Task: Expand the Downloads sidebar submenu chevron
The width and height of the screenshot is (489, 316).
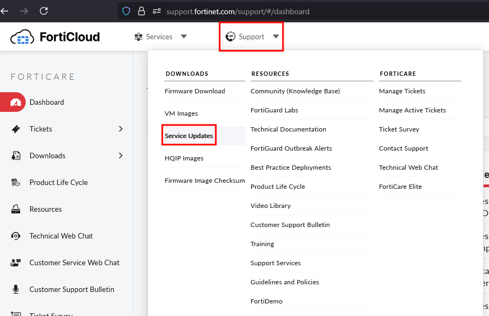Action: point(120,156)
